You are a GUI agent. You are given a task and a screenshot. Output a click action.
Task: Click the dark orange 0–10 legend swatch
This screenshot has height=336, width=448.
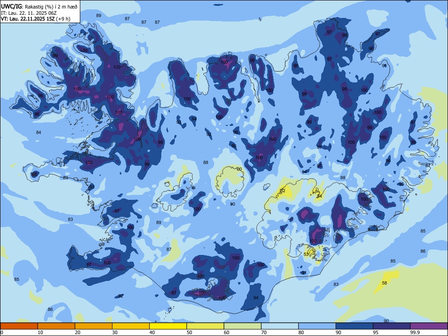point(19,326)
